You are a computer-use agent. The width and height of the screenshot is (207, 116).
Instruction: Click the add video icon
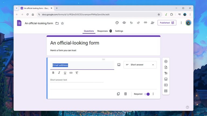click(166, 85)
